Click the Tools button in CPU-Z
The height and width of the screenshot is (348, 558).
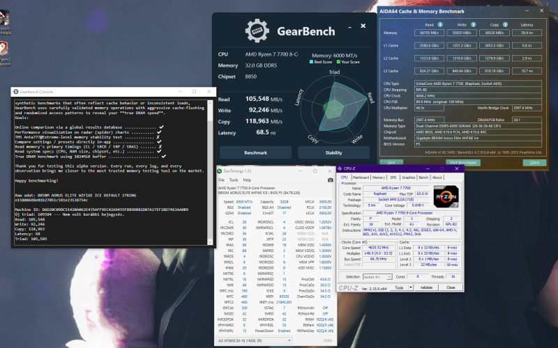point(399,287)
